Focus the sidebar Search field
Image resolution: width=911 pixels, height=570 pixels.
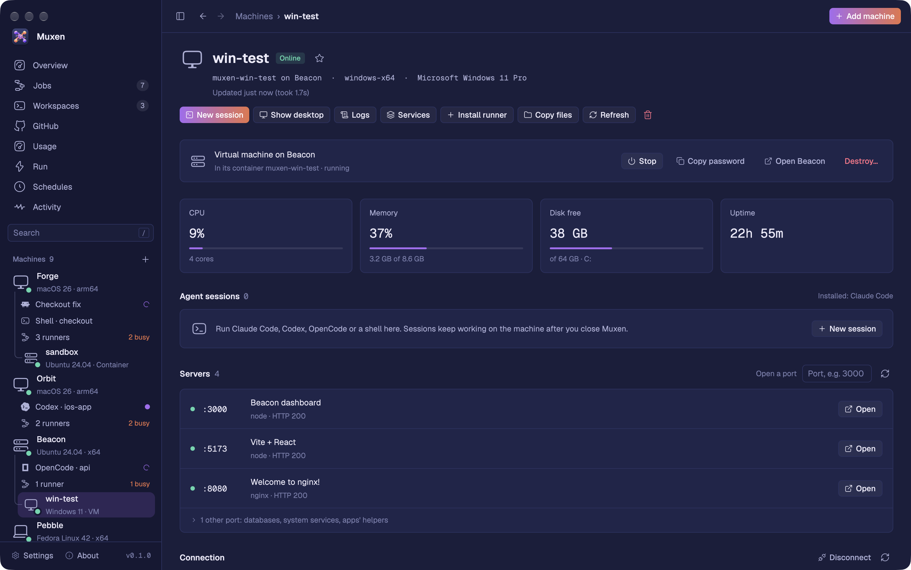click(x=80, y=232)
